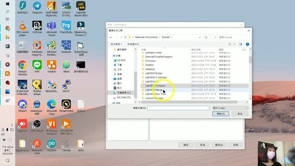Expand the file name combo box arrow

pyautogui.click(x=208, y=108)
